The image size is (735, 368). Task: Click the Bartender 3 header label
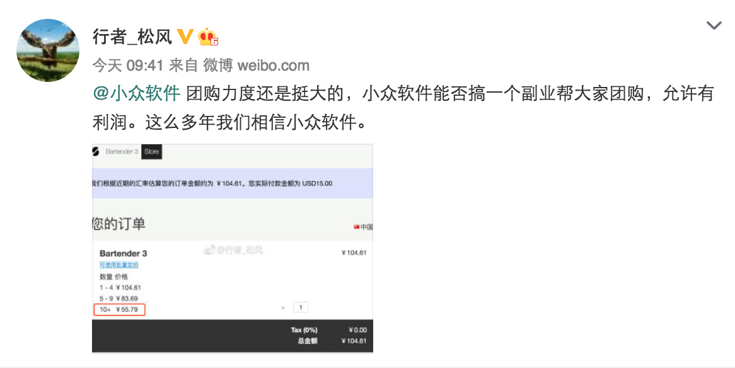pyautogui.click(x=122, y=151)
